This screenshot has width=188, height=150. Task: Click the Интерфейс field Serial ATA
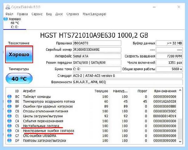coord(97,56)
